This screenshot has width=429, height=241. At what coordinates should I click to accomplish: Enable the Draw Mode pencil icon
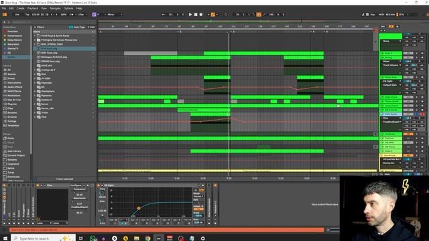363,15
